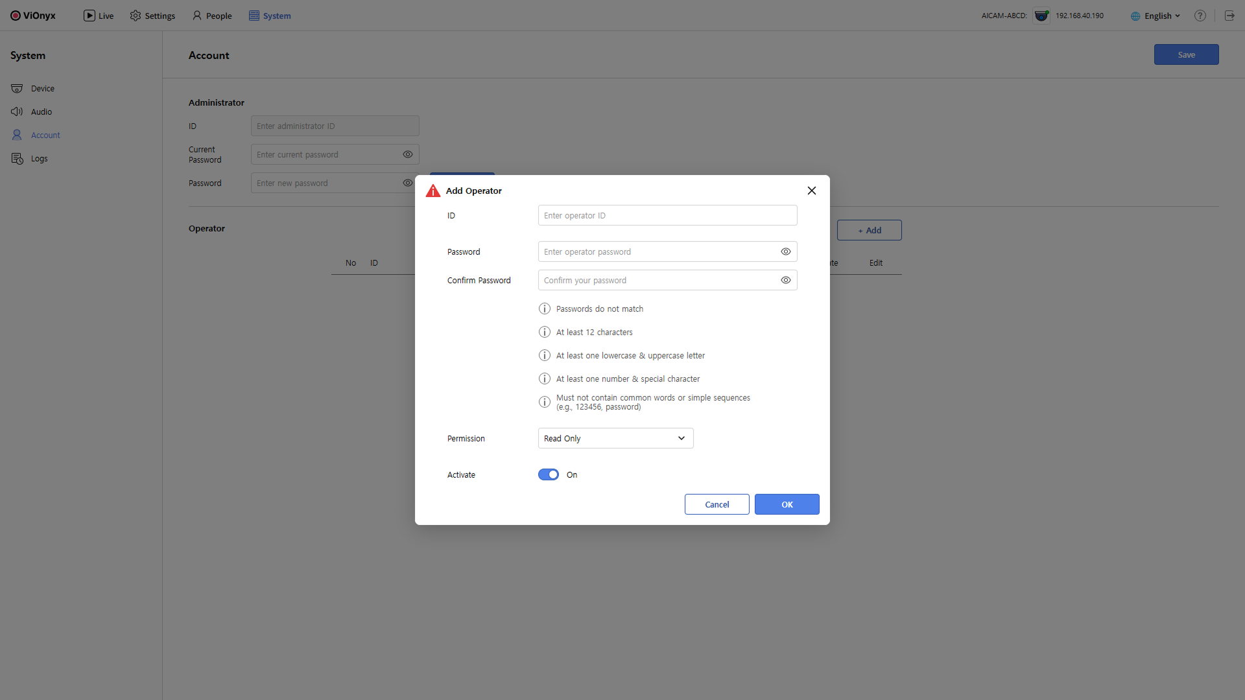1245x700 pixels.
Task: Show operator password with eye icon
Action: 785,251
